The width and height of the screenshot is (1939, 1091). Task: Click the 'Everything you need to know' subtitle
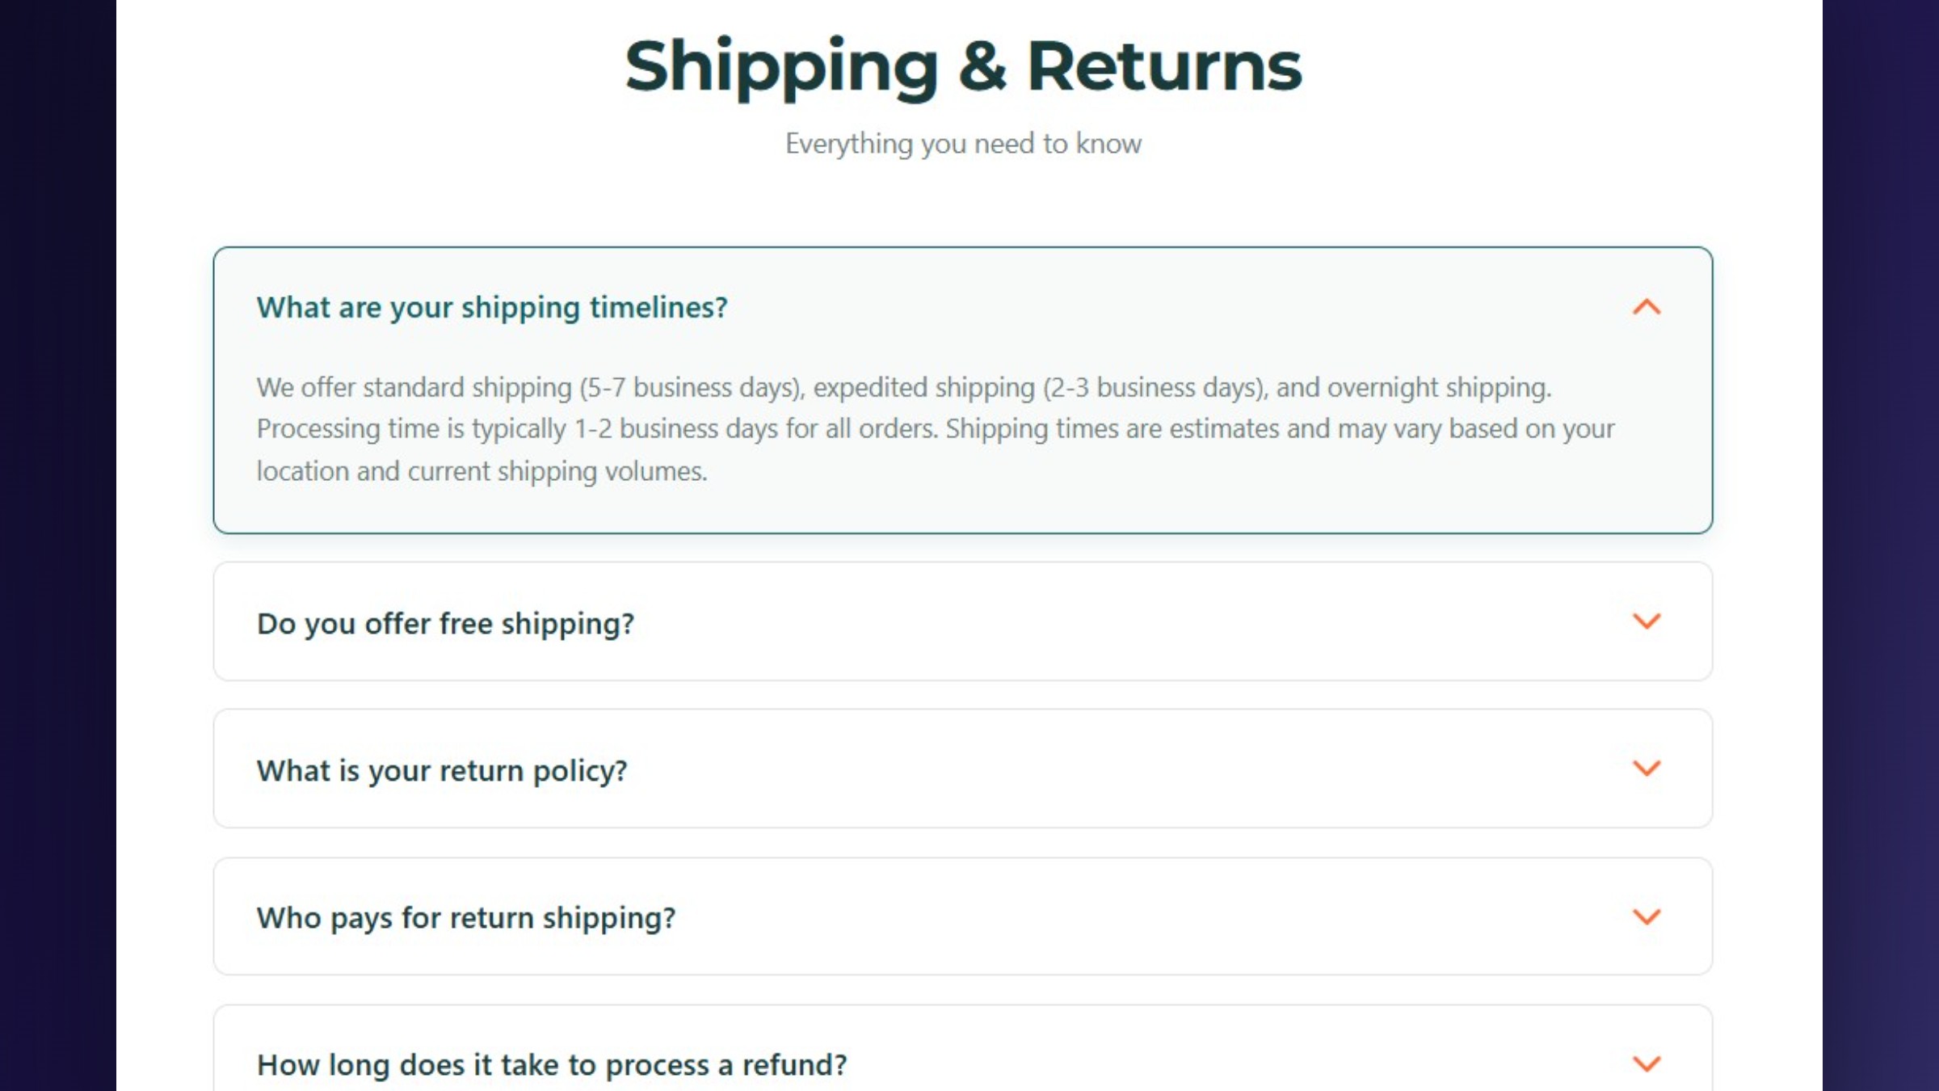(x=961, y=143)
